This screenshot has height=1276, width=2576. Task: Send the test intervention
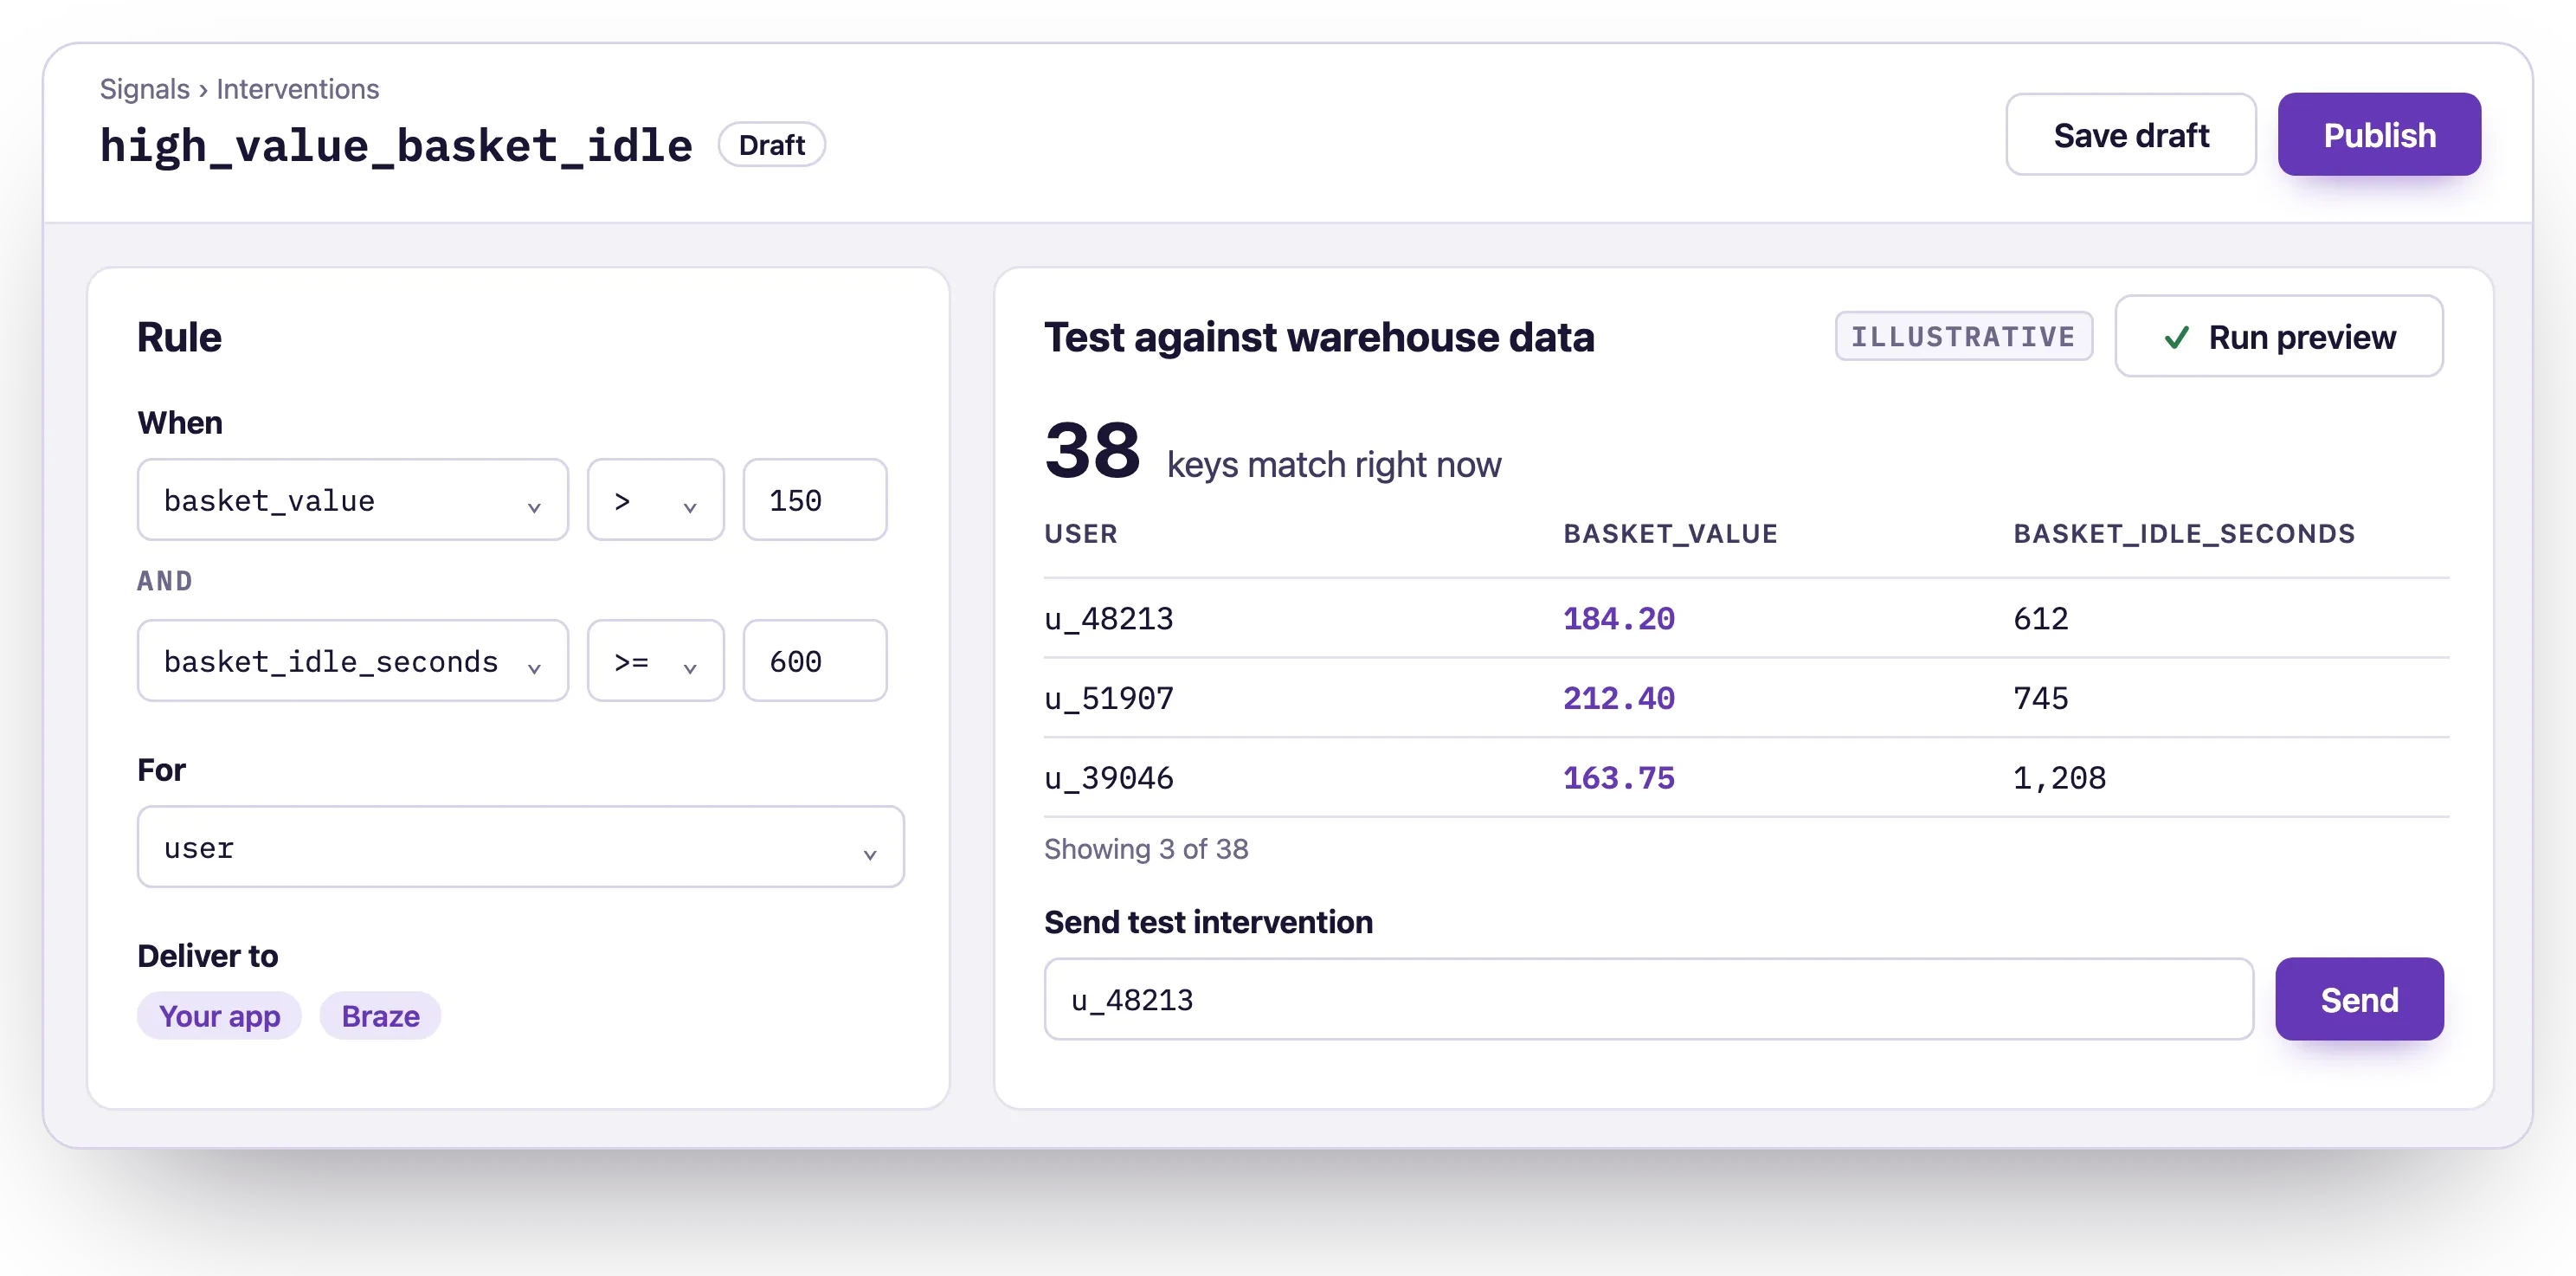coord(2359,999)
